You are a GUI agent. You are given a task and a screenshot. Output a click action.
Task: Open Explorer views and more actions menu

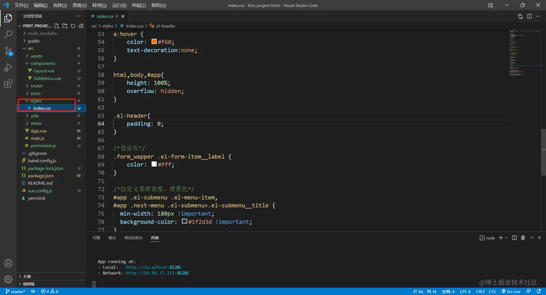pos(78,16)
